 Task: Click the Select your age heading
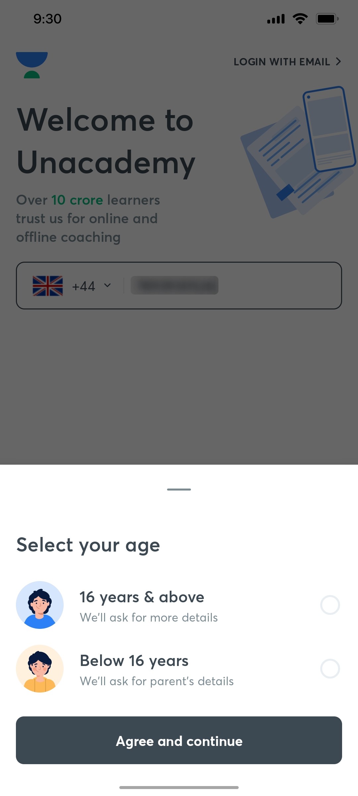tap(88, 544)
